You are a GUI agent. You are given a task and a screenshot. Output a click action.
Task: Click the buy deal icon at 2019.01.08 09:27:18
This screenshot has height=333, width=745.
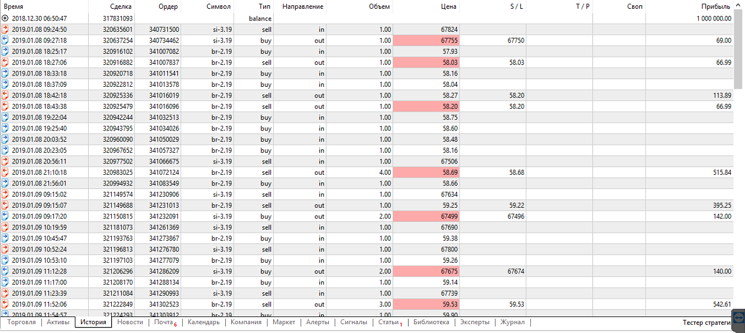pos(5,41)
